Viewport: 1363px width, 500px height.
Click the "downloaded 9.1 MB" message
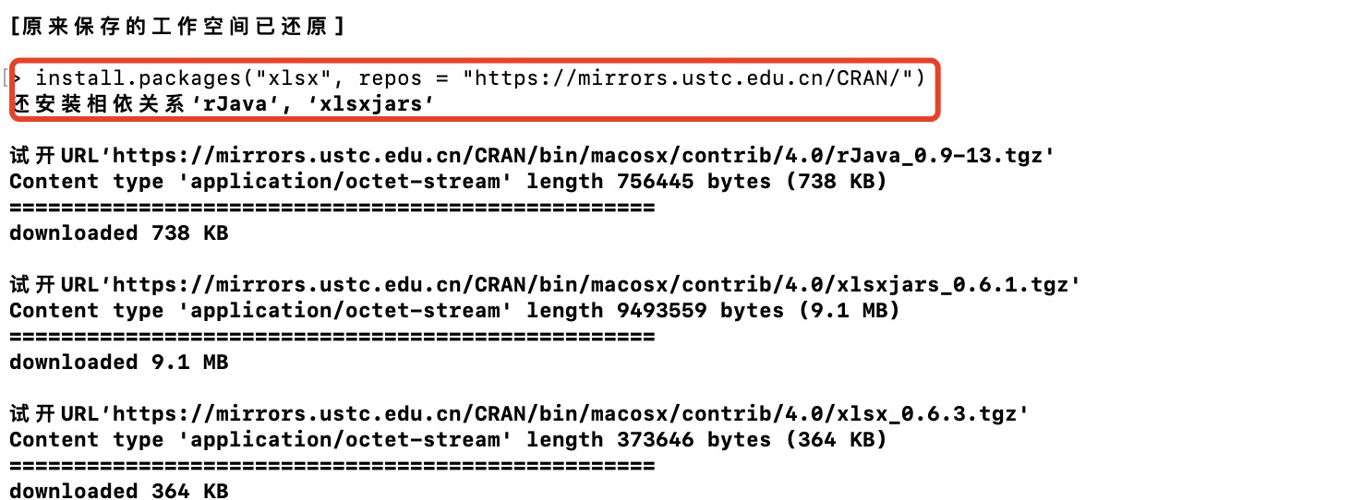tap(119, 363)
